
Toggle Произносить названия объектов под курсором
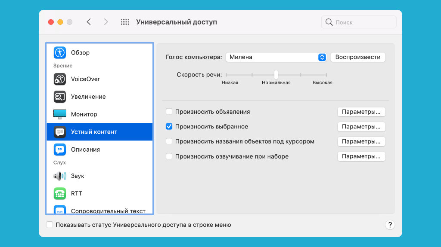point(169,141)
